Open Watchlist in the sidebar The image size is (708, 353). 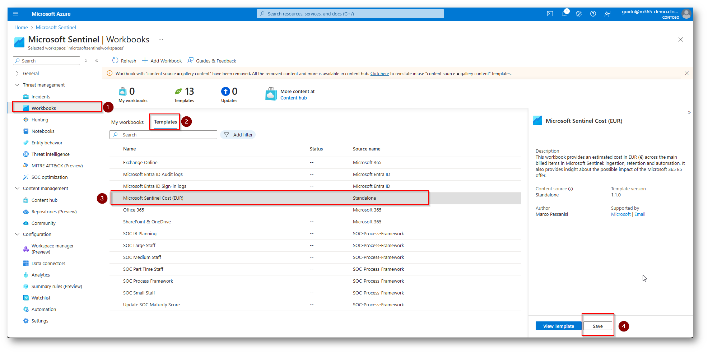(x=41, y=298)
